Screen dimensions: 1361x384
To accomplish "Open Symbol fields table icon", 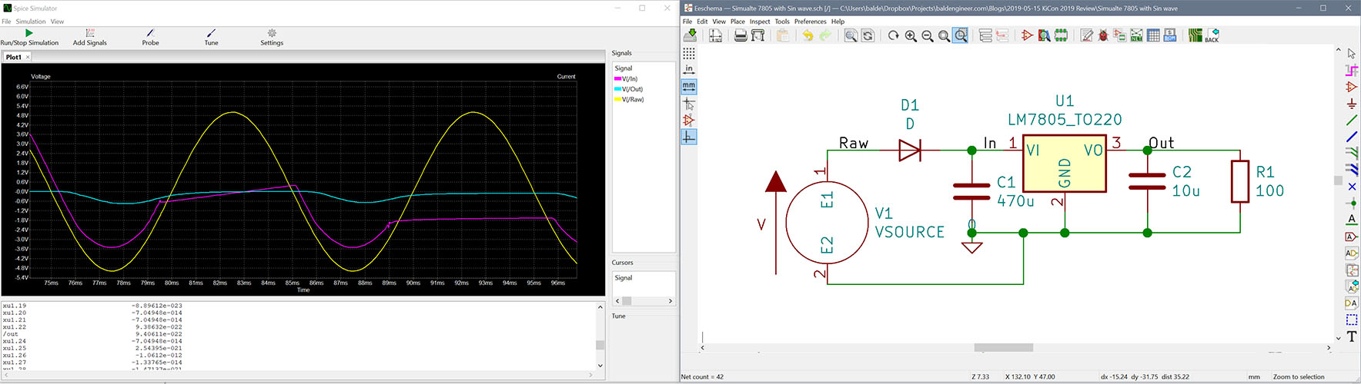I will point(1153,35).
